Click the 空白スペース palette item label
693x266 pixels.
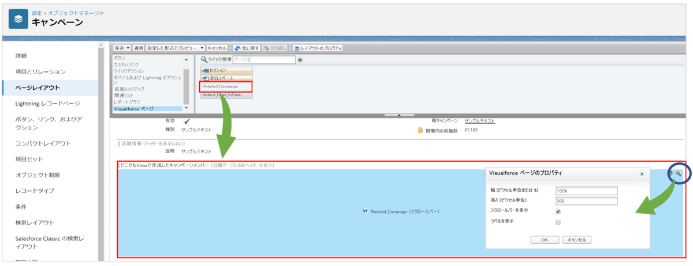(x=222, y=78)
